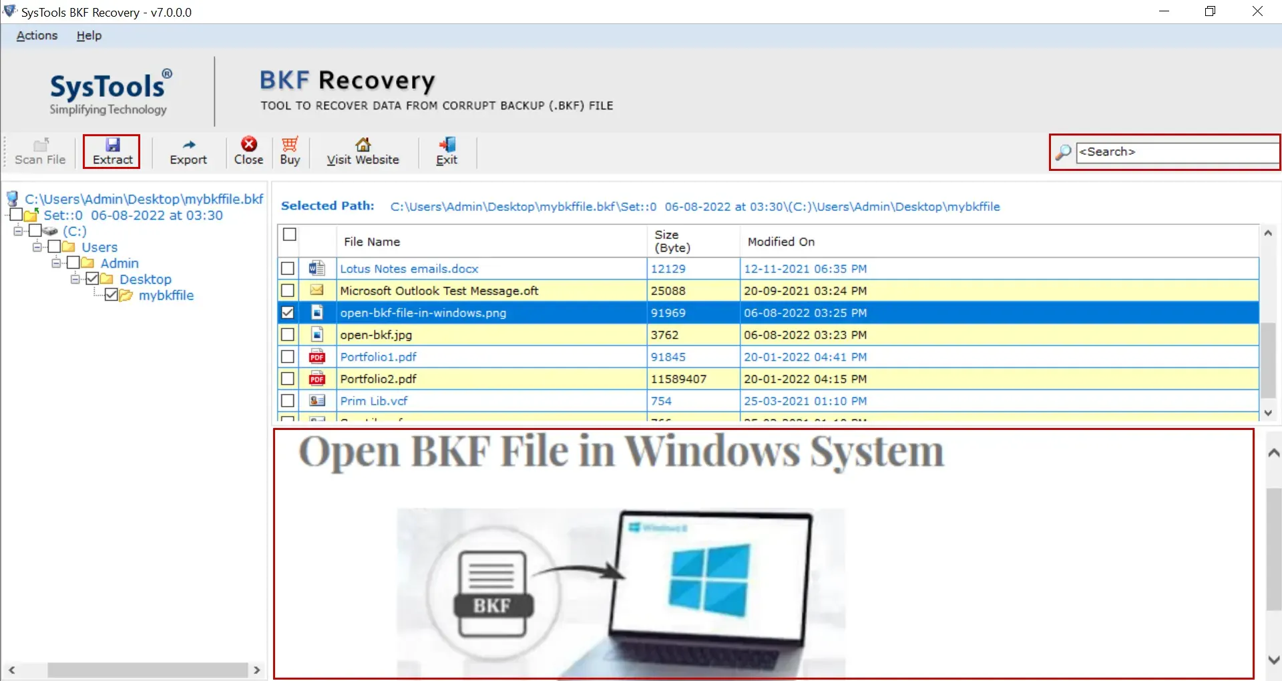Open Visit Website home icon
This screenshot has height=681, width=1282.
[363, 144]
